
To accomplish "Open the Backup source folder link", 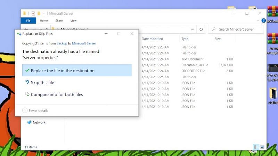I will pyautogui.click(x=62, y=43).
